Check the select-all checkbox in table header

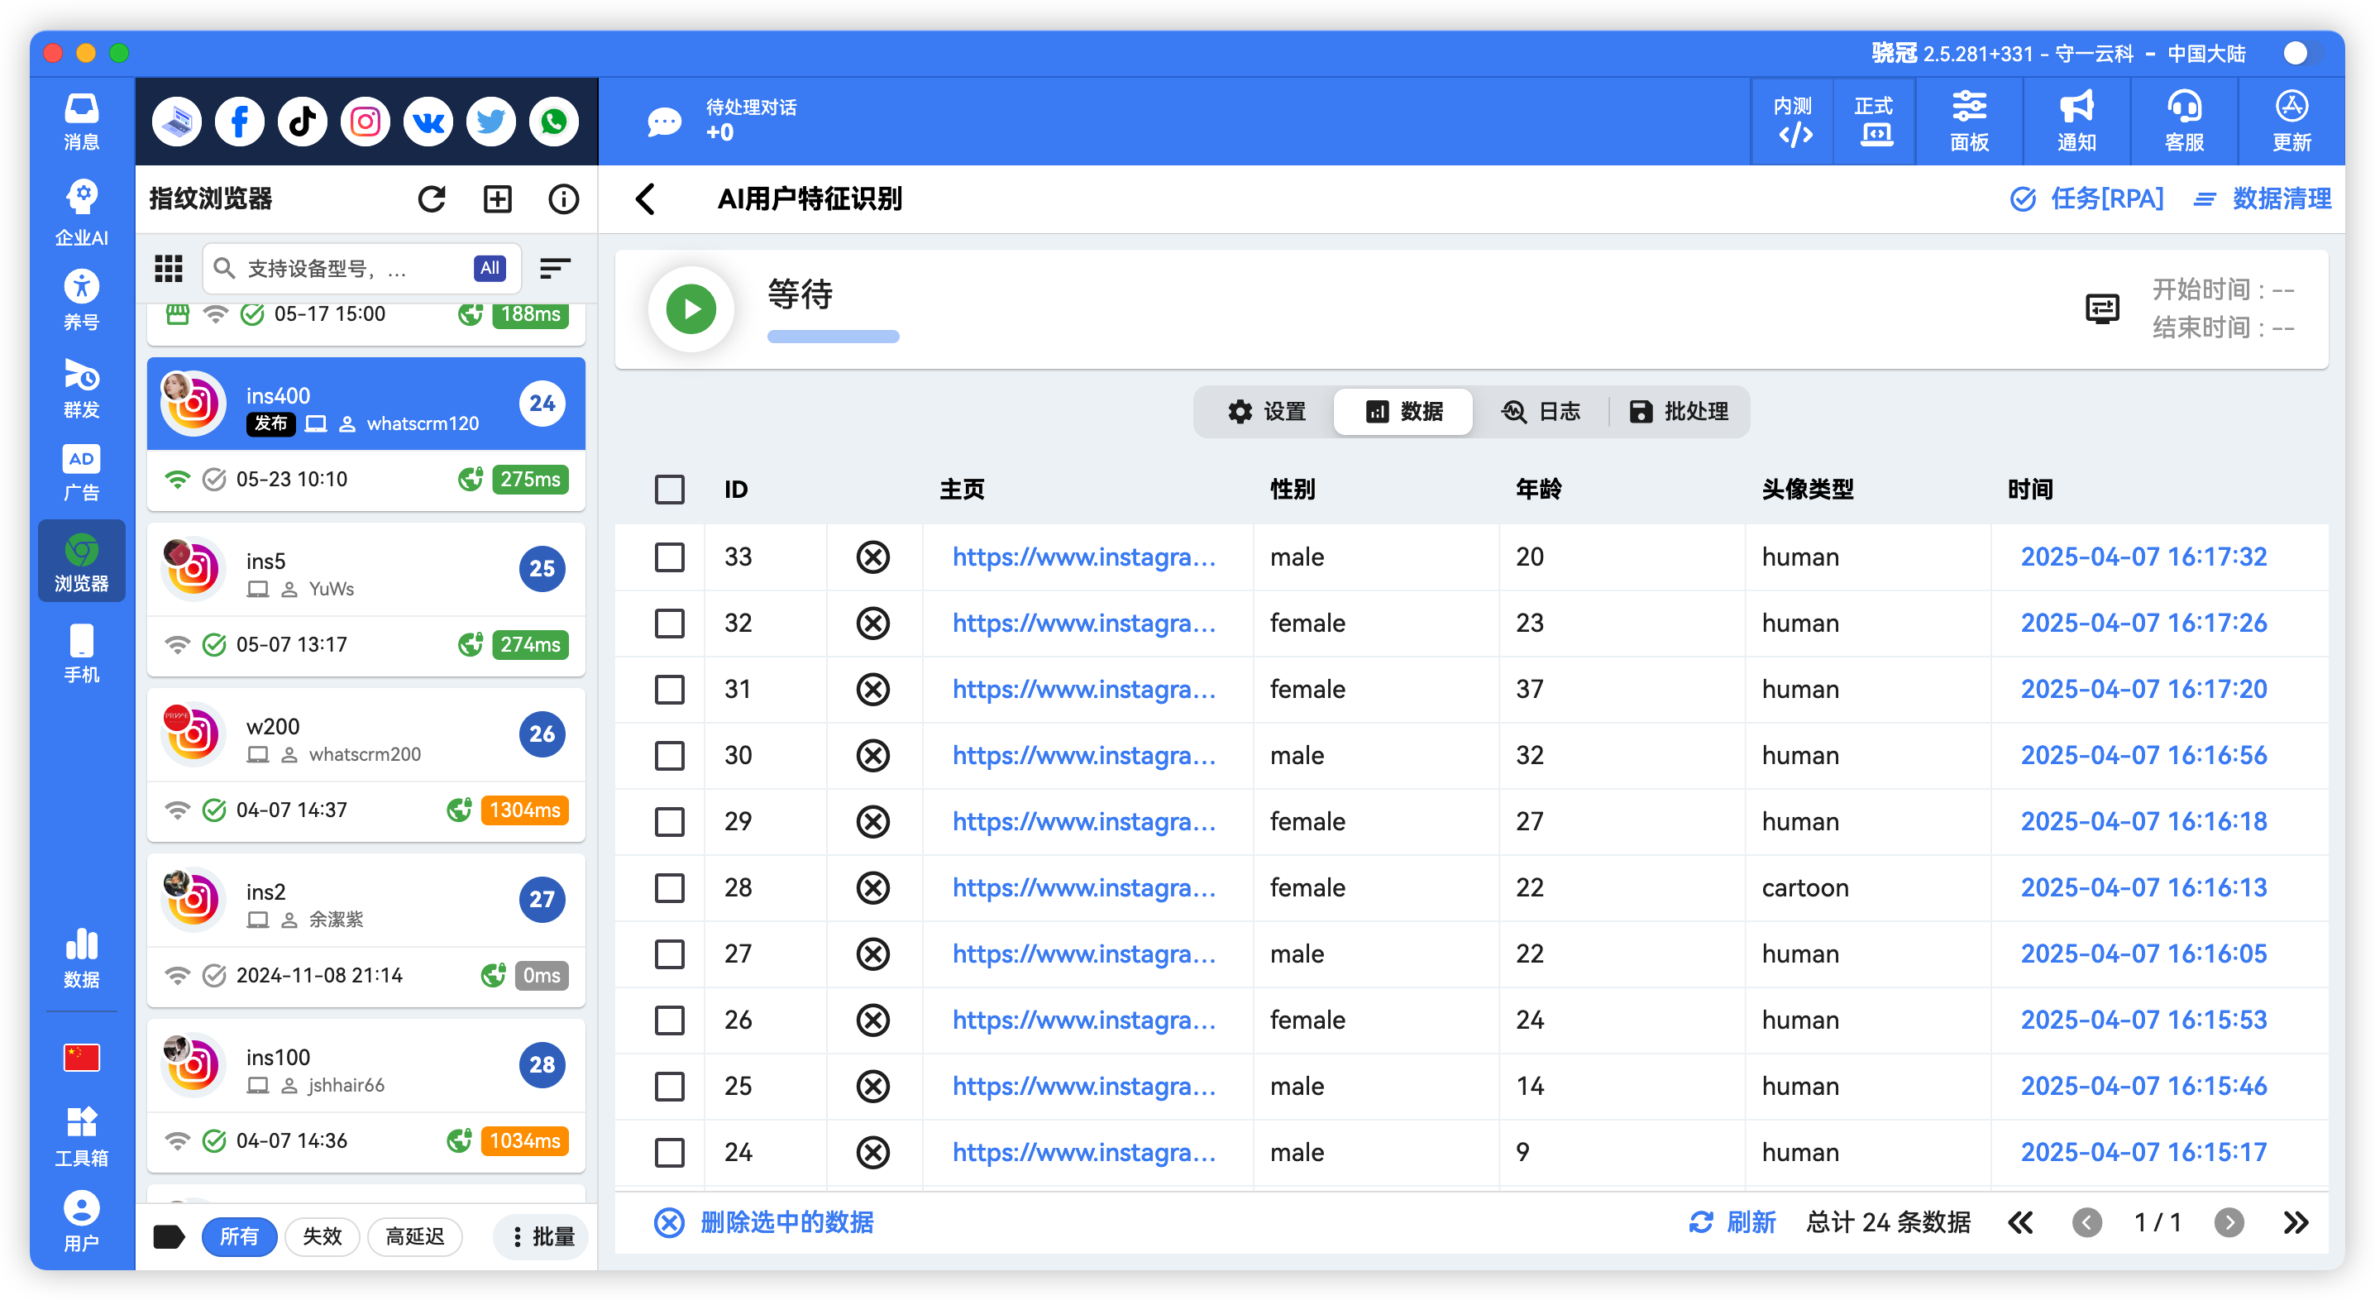click(x=669, y=490)
